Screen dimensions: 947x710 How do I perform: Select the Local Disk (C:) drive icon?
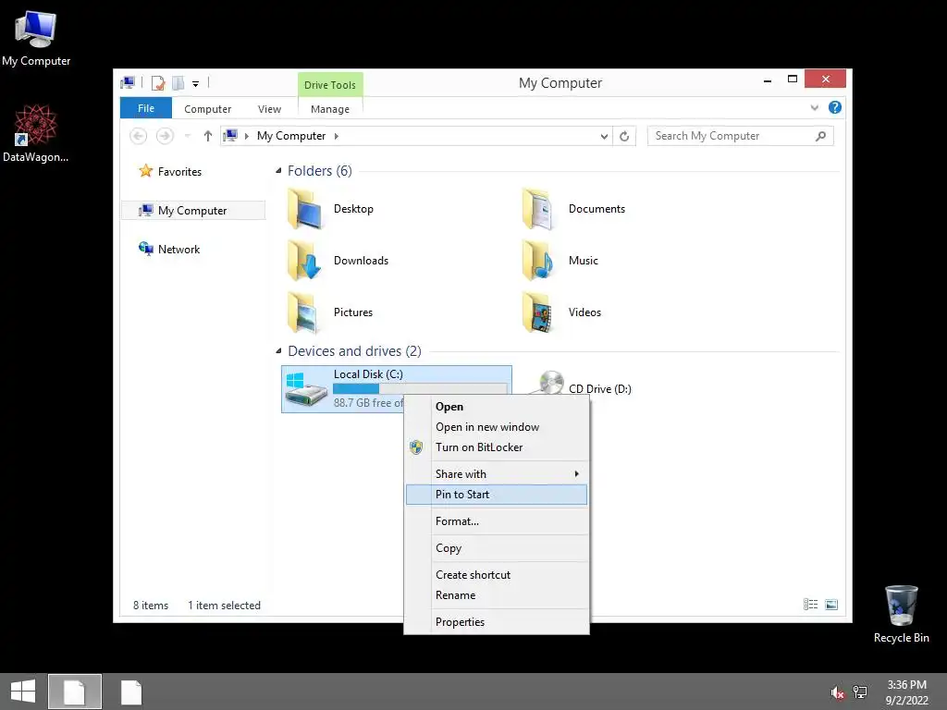coord(306,389)
